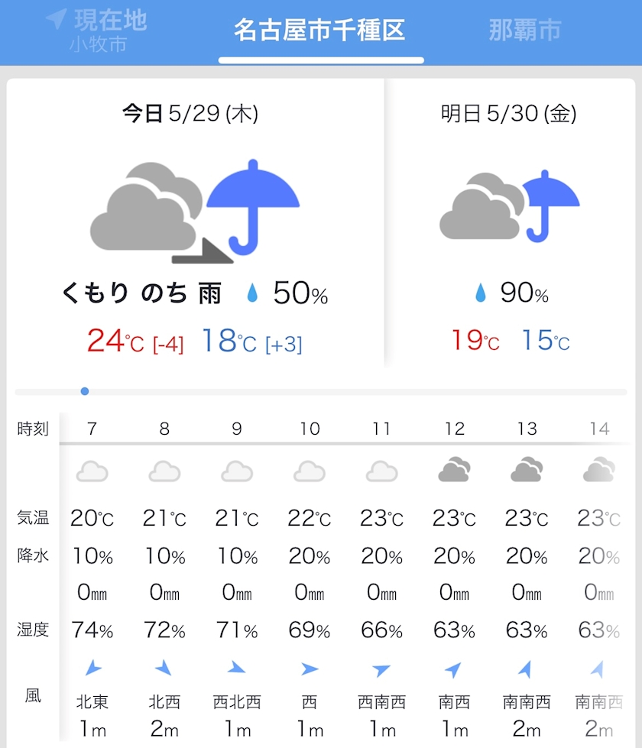Viewport: 642px width, 748px height.
Task: Tap the 12 o'clock dark cloud icon
Action: tap(454, 470)
